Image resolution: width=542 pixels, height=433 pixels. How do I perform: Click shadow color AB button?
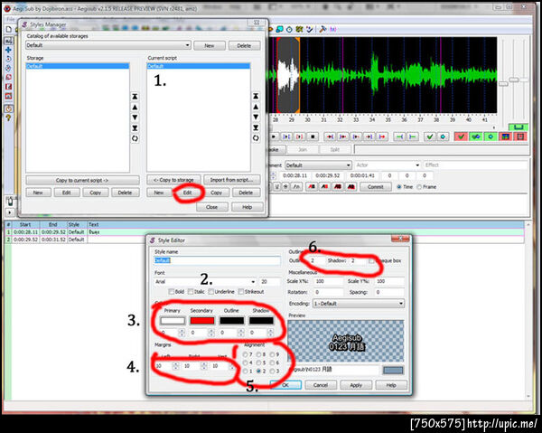click(350, 187)
